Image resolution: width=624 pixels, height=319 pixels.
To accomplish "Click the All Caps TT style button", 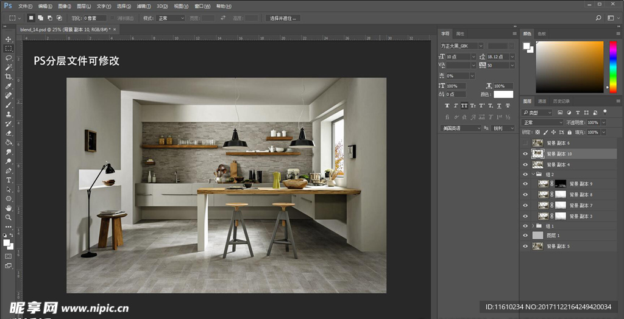I will 464,105.
